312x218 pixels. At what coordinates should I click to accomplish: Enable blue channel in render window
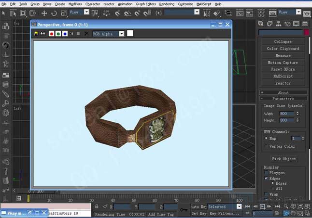(65, 34)
